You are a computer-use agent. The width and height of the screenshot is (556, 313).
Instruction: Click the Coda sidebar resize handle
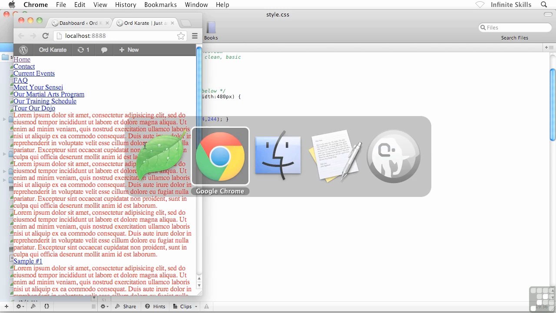[x=93, y=306]
